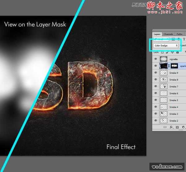Image resolution: width=186 pixels, height=172 pixels.
Task: Select the Smoke 5 layer thumbnail
Action: [x=164, y=100]
